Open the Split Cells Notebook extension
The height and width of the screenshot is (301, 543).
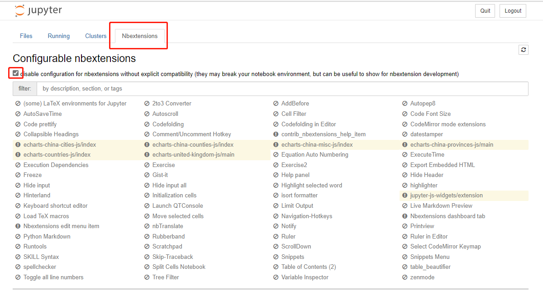[179, 267]
